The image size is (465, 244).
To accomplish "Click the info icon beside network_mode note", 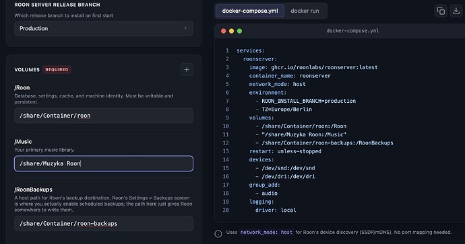I will tap(218, 234).
